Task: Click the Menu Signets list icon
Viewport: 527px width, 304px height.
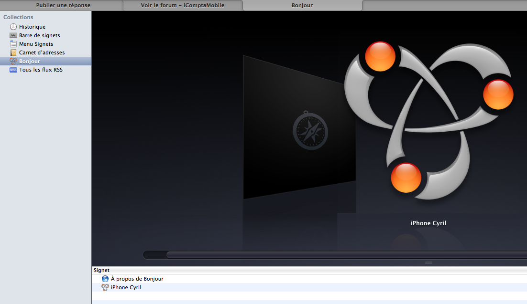Action: 13,44
